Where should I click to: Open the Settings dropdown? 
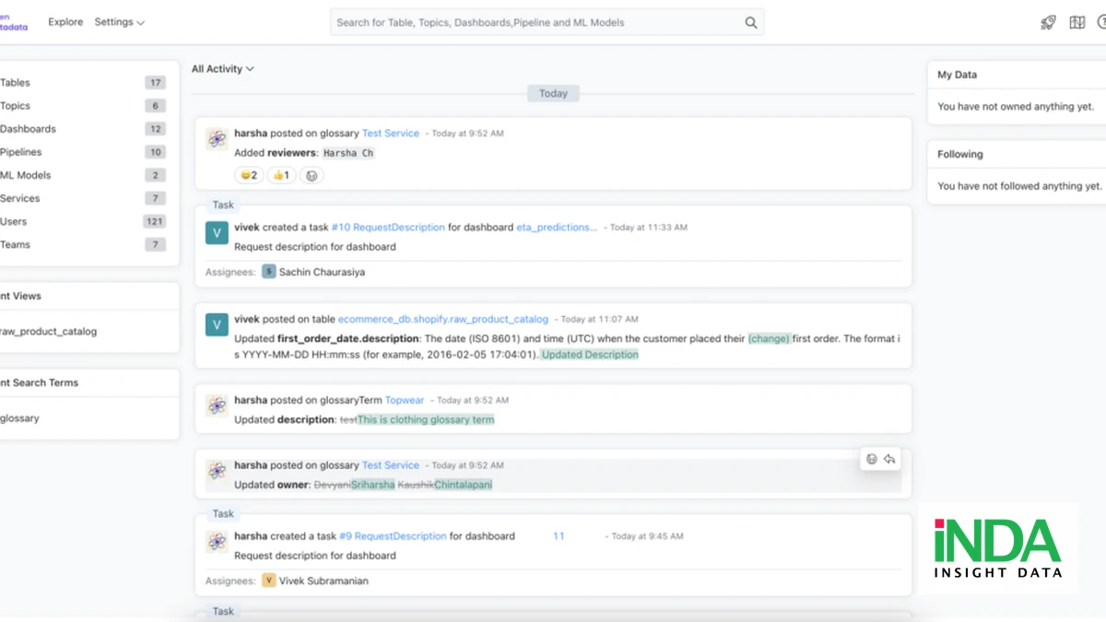[x=120, y=22]
